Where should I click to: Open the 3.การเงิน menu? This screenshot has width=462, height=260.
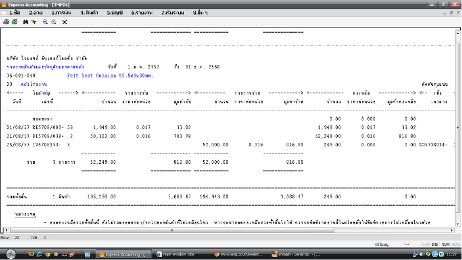tap(60, 12)
